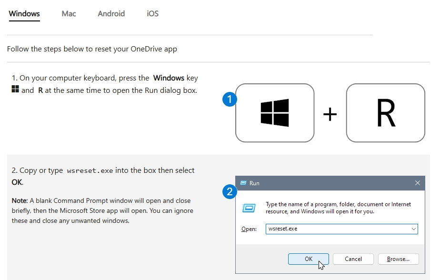
Task: Click the inline code text wsreset.exe
Action: tap(90, 170)
